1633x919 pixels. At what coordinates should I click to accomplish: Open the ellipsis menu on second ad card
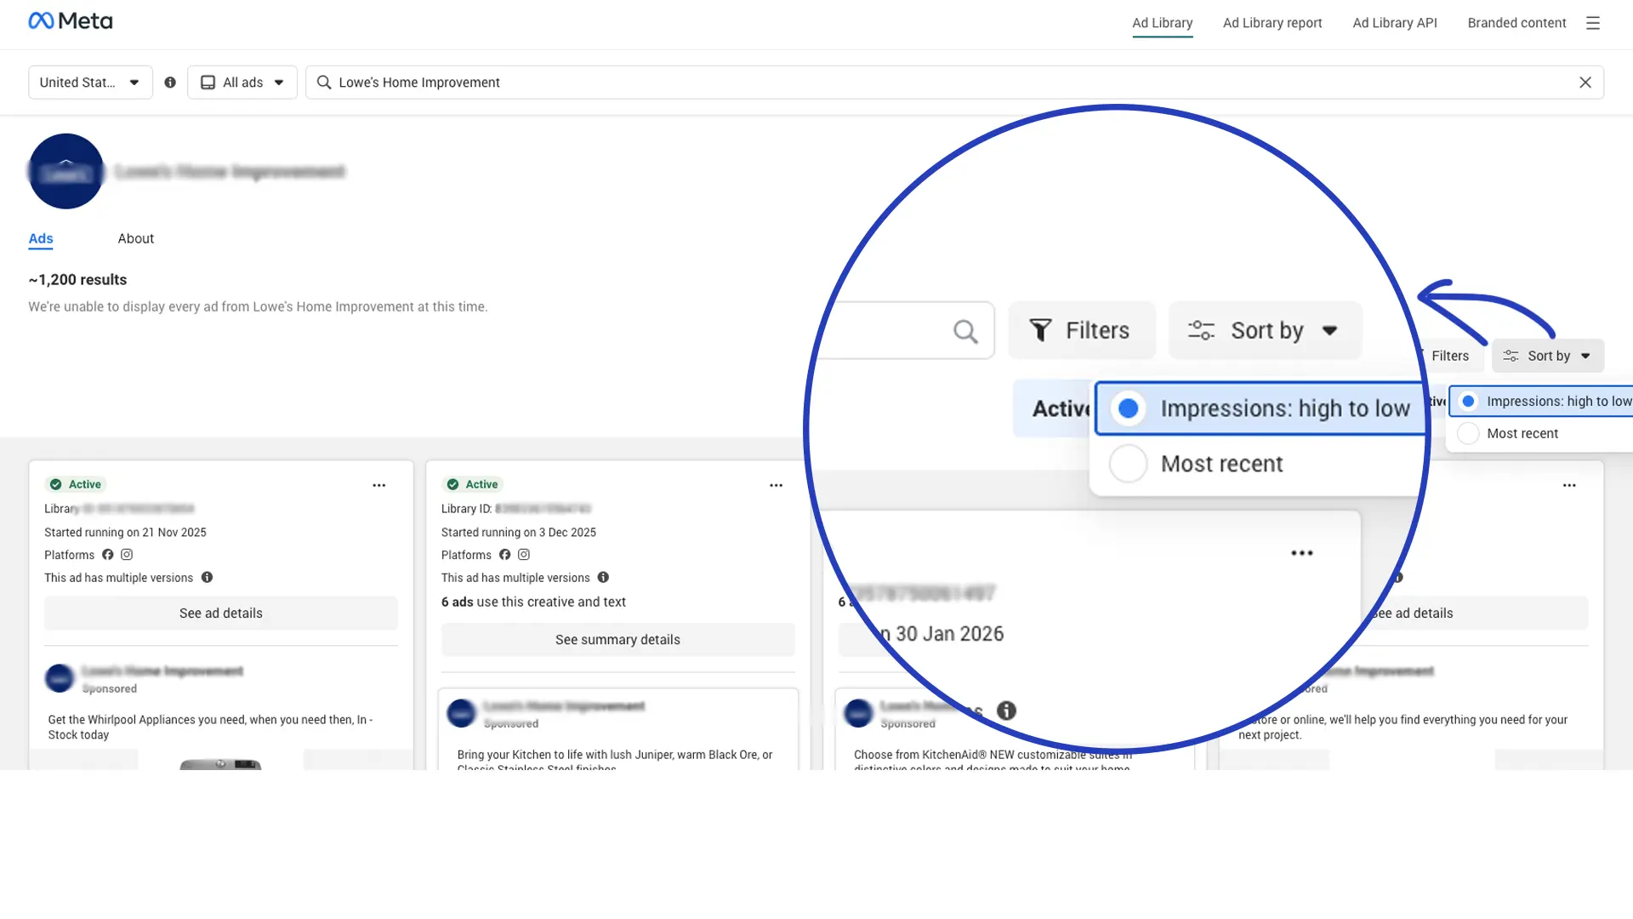tap(775, 484)
